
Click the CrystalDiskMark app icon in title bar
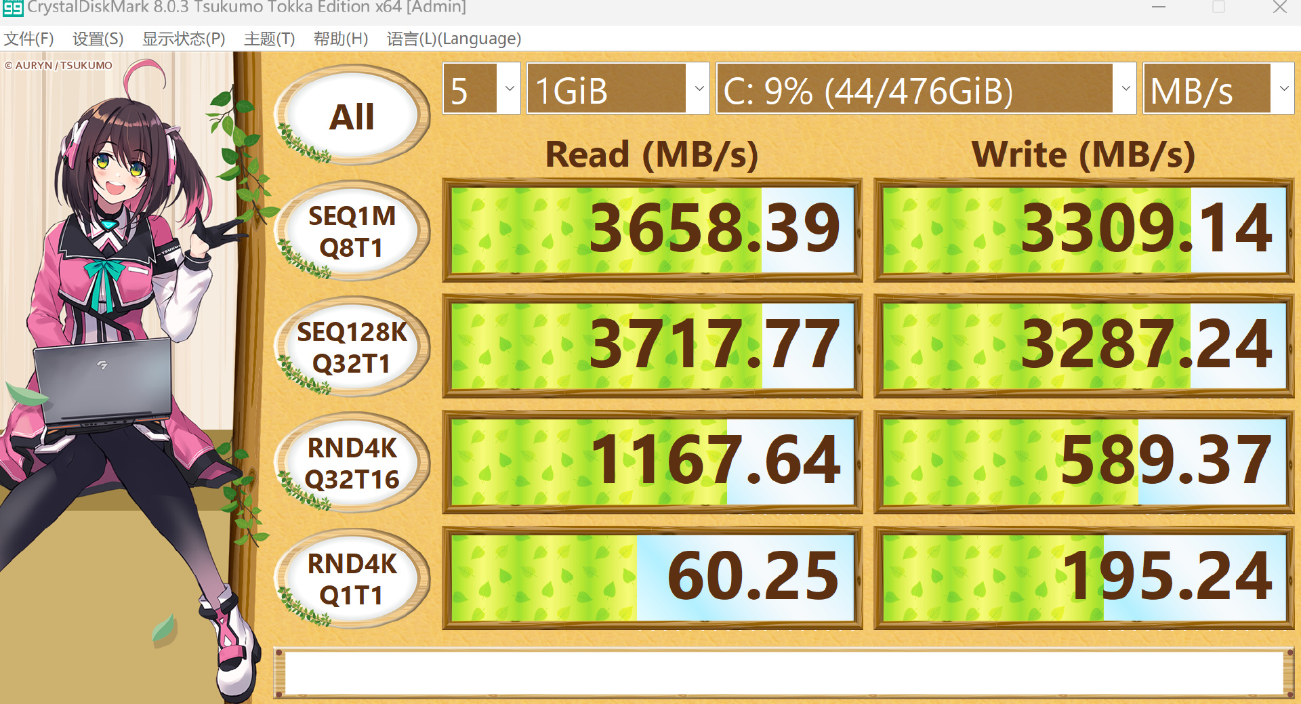[13, 7]
